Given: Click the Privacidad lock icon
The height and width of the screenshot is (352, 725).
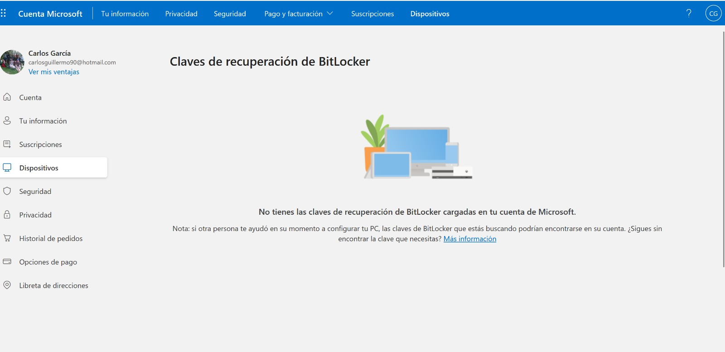Looking at the screenshot, I should click(x=7, y=215).
